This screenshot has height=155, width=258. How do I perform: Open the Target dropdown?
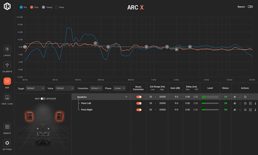pyautogui.click(x=35, y=88)
